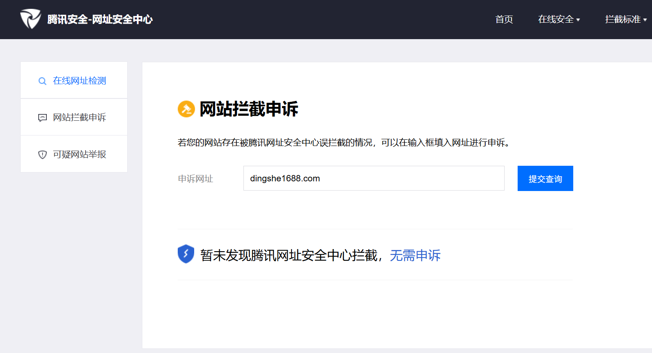Focus the 申诉网址 input containing dingshe1688.com
652x353 pixels.
point(374,178)
